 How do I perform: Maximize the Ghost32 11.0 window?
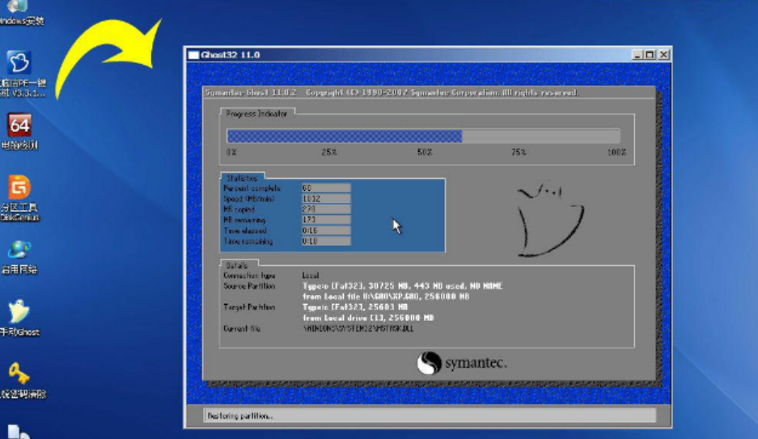650,55
